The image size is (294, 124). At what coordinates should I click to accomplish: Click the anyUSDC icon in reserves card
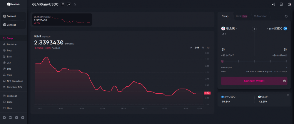223,97
